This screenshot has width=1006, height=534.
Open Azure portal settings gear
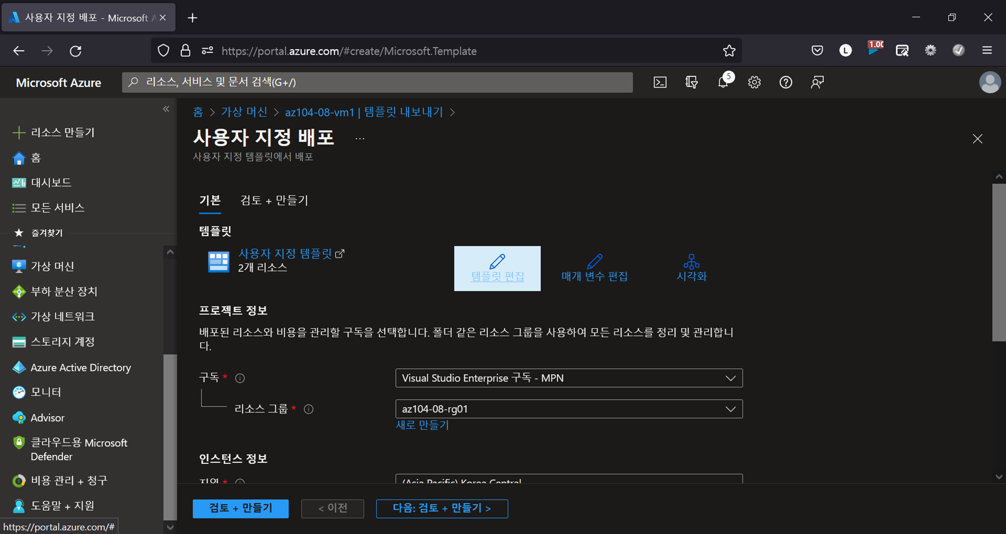pyautogui.click(x=754, y=82)
